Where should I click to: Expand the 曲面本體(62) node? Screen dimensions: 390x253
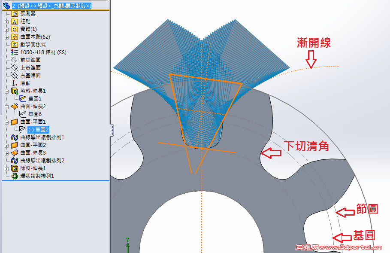point(7,37)
